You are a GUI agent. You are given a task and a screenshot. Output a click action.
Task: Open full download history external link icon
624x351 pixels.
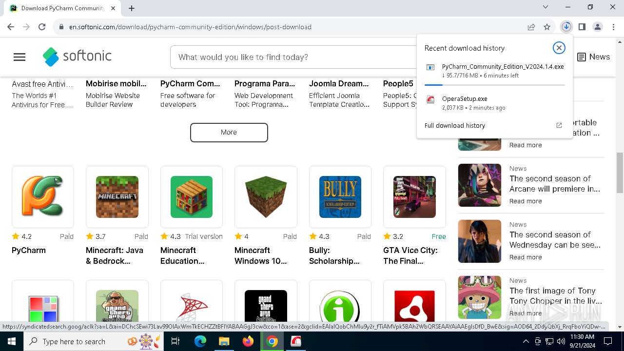[x=559, y=125]
